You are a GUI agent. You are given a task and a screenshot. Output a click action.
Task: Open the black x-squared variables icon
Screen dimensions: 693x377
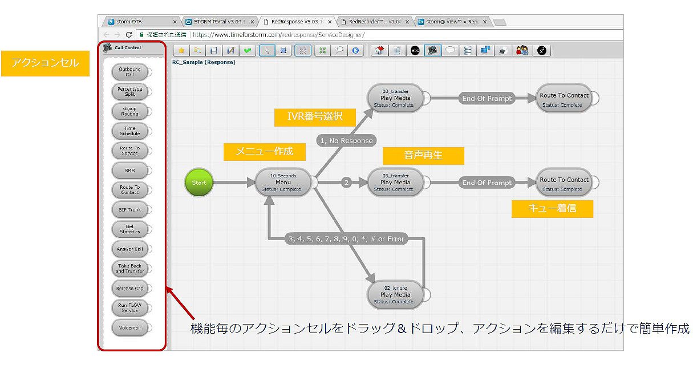[541, 50]
